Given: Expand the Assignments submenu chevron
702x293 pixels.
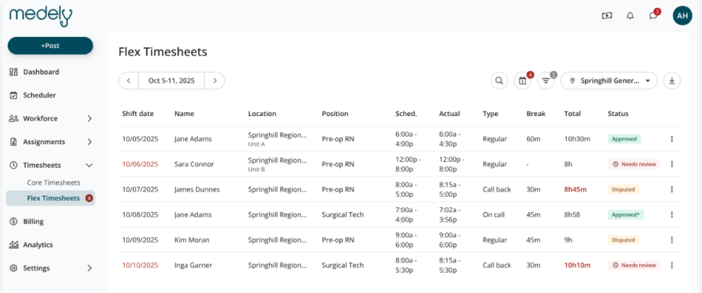Looking at the screenshot, I should coord(90,142).
